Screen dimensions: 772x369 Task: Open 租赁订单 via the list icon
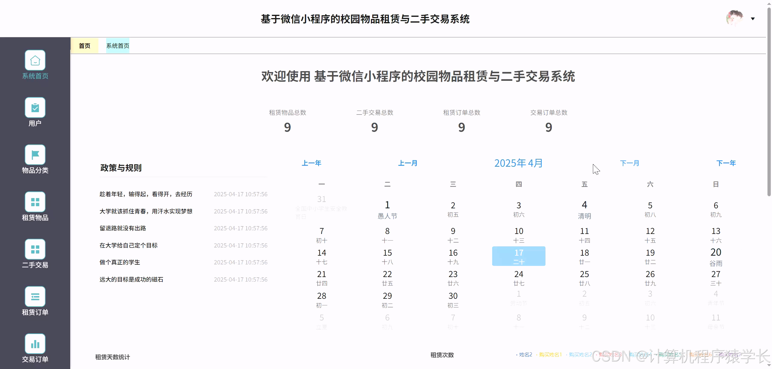[x=35, y=296]
